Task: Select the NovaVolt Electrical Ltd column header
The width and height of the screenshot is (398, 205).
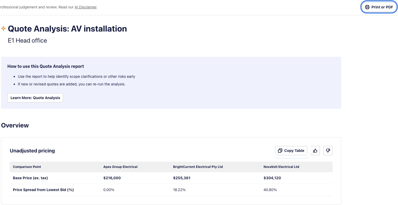Action: pyautogui.click(x=281, y=167)
